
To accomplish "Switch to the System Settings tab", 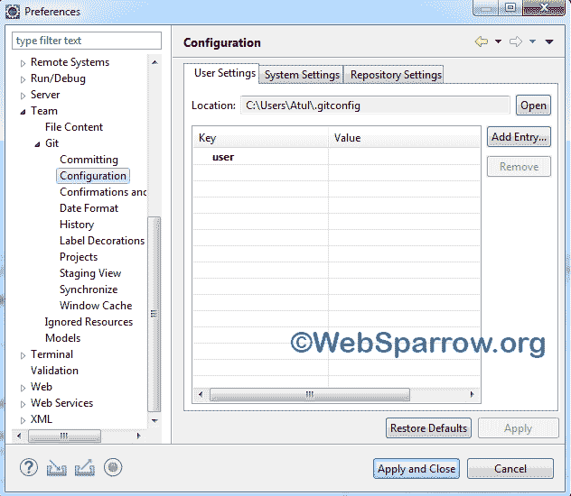I will (302, 75).
